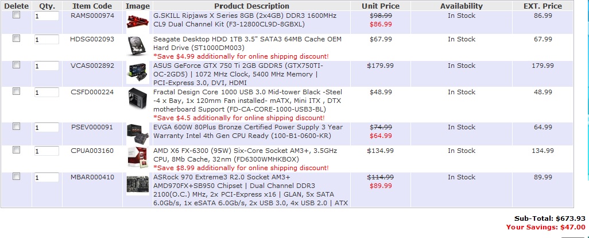Screen dimensions: 589x238
Task: Open the EVGA 600W 80Plus Bronze description
Action: click(x=248, y=131)
